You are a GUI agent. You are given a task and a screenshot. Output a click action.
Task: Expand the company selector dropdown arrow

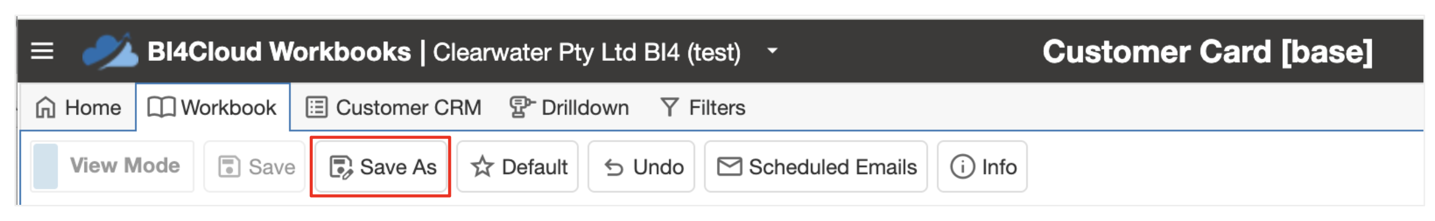tap(772, 51)
